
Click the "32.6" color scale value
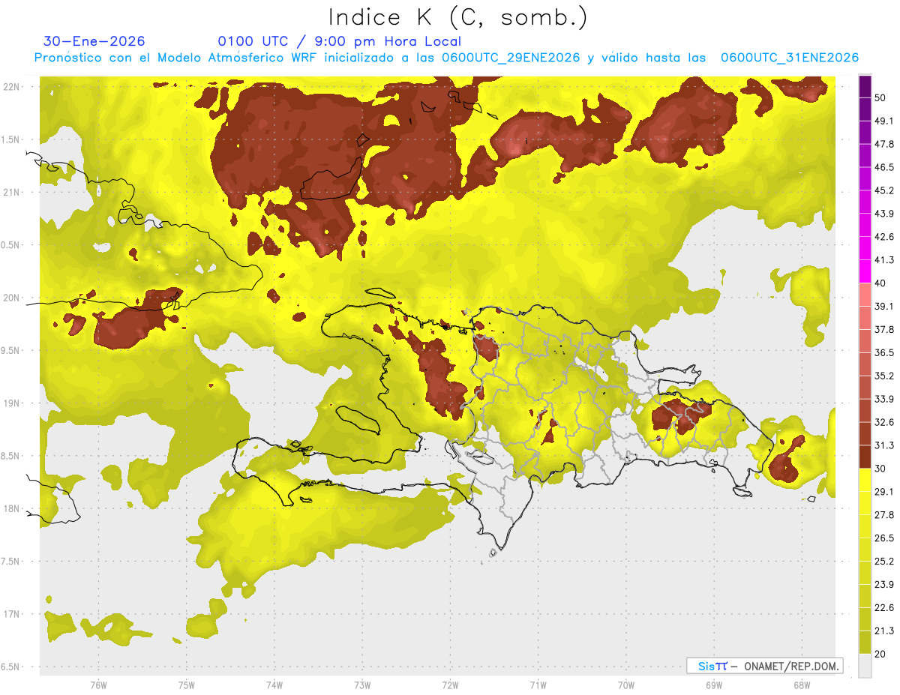coord(884,422)
